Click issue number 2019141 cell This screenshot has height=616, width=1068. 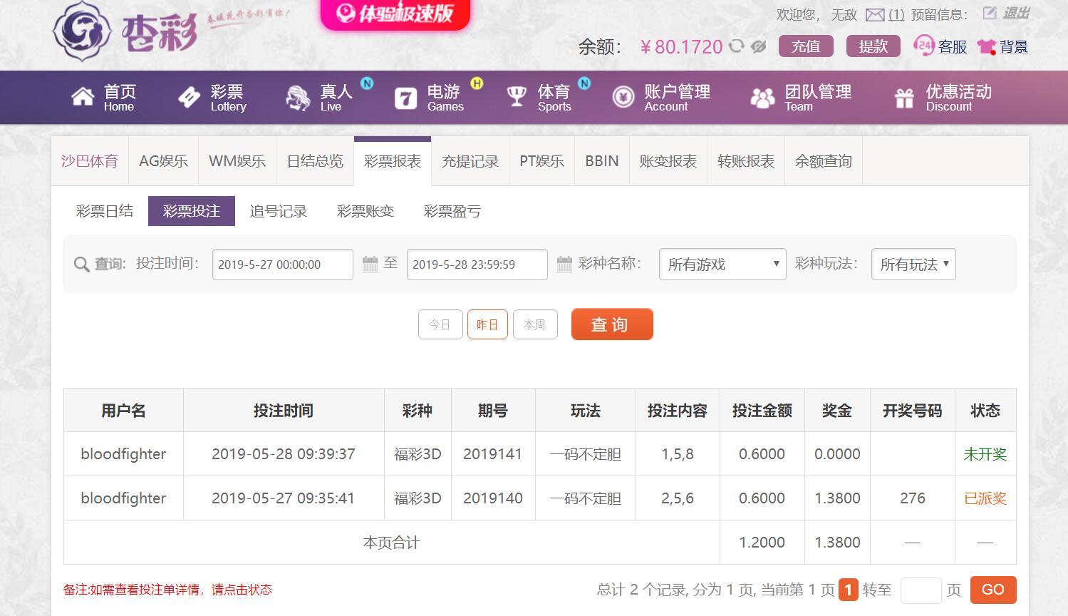click(x=493, y=454)
